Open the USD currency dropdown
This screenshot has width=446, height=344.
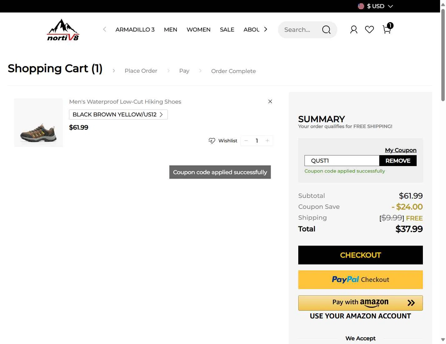click(x=375, y=6)
